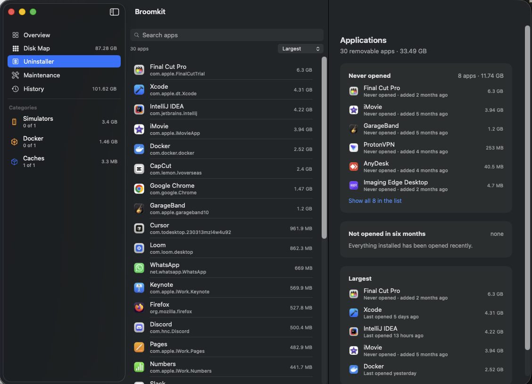
Task: Click ProtonVPN icon in Never opened
Action: click(354, 148)
